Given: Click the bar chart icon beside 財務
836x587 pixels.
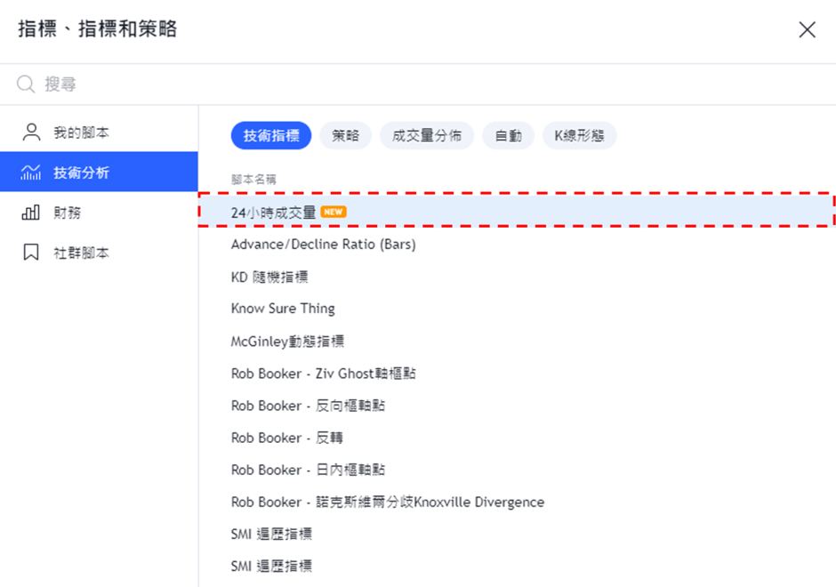Looking at the screenshot, I should (x=31, y=213).
